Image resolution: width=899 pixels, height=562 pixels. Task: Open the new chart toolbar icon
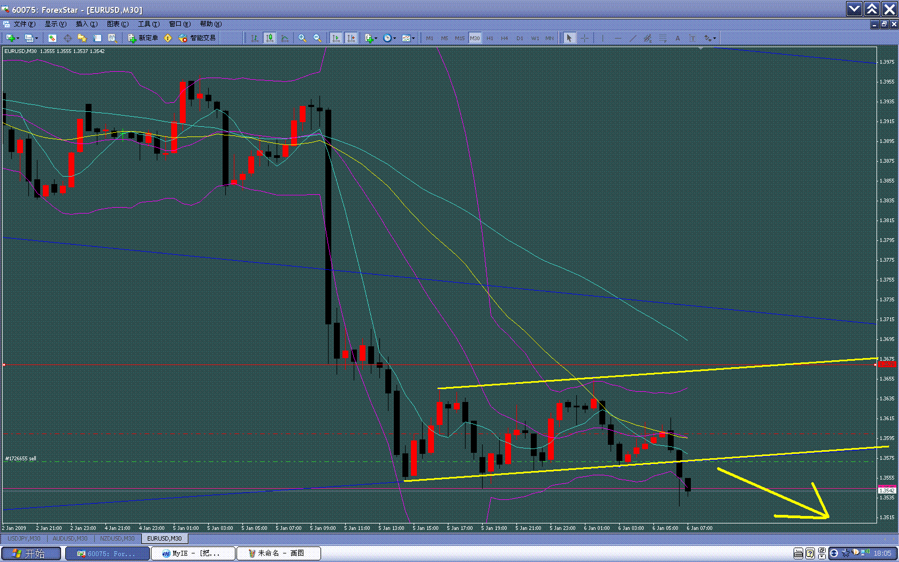pos(10,38)
